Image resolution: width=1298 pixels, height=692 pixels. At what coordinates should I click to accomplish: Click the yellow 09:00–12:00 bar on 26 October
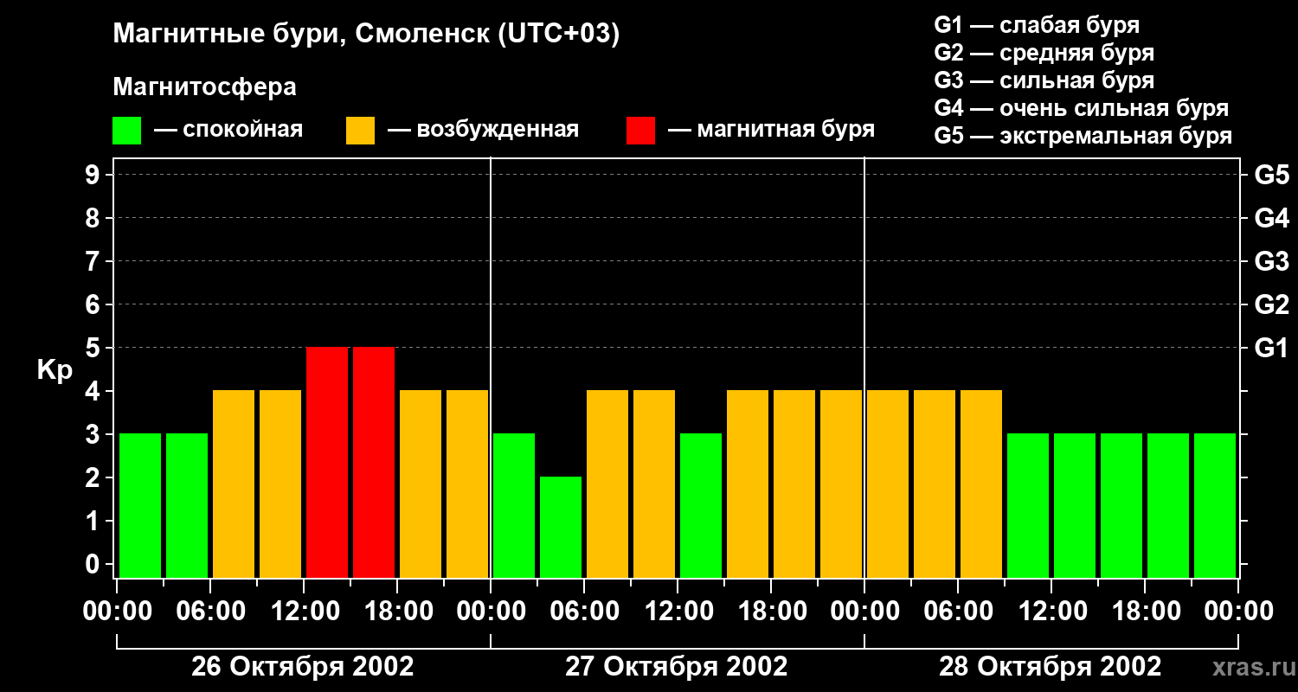[x=280, y=484]
